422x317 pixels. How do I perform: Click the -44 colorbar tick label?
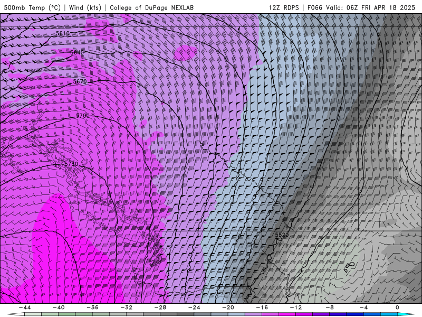point(25,307)
